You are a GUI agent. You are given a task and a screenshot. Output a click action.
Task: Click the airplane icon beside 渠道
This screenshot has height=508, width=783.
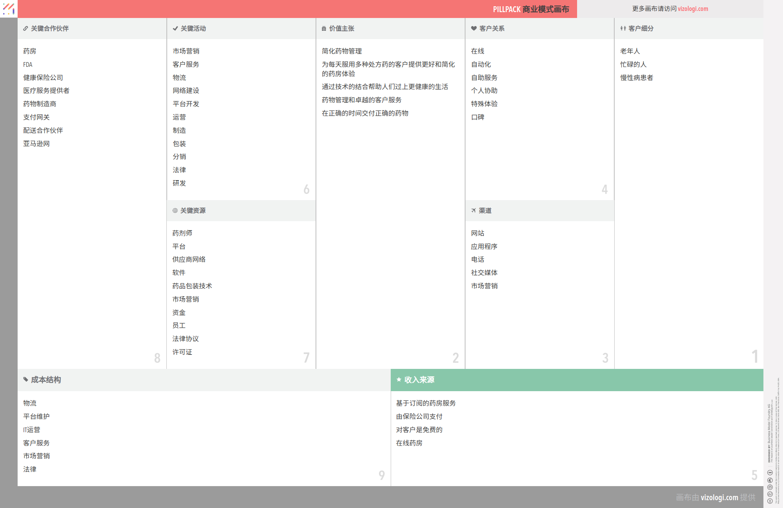pyautogui.click(x=473, y=211)
